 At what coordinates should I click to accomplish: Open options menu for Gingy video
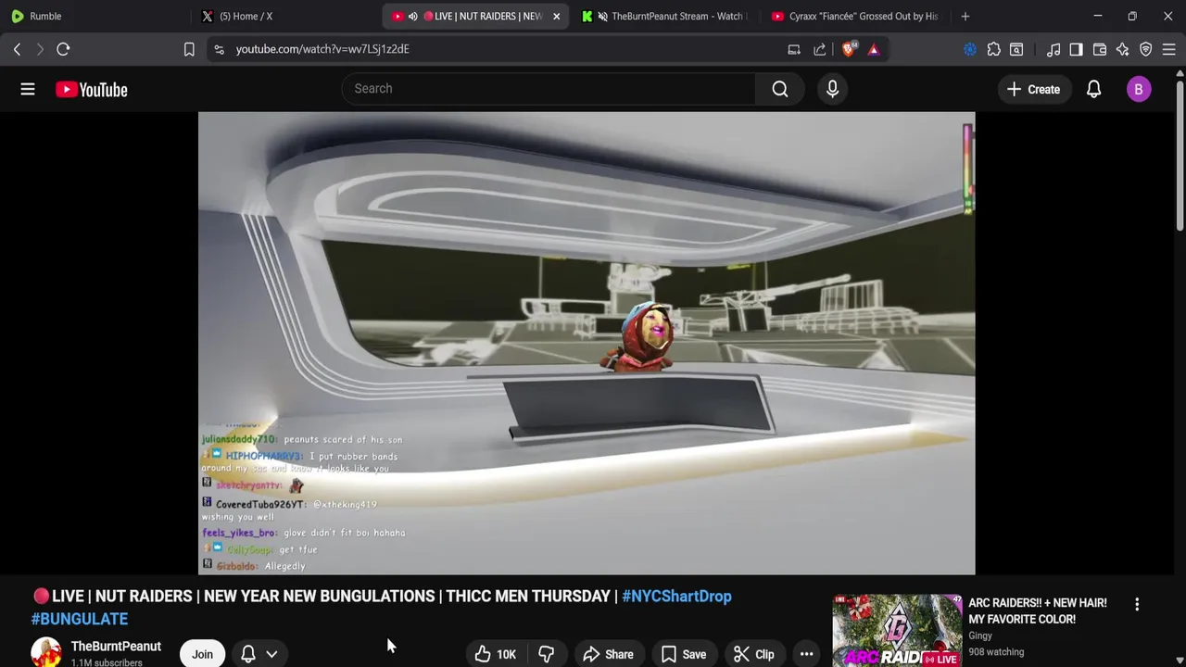click(1137, 604)
